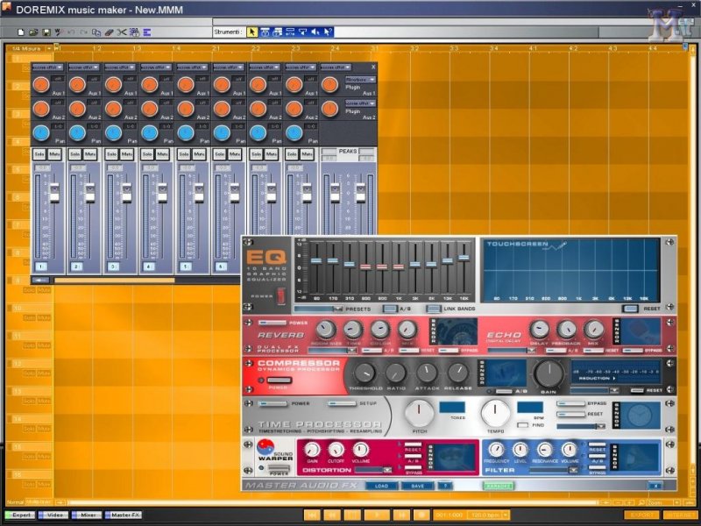Screen dimensions: 701x526
Task: Click the channel 2 volume fader handle
Action: coord(90,195)
